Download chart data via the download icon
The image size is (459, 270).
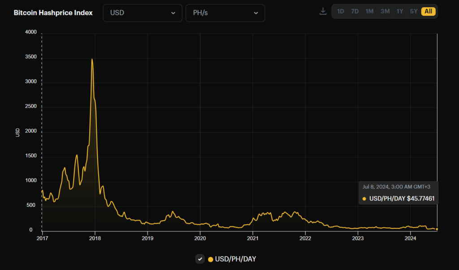[323, 11]
